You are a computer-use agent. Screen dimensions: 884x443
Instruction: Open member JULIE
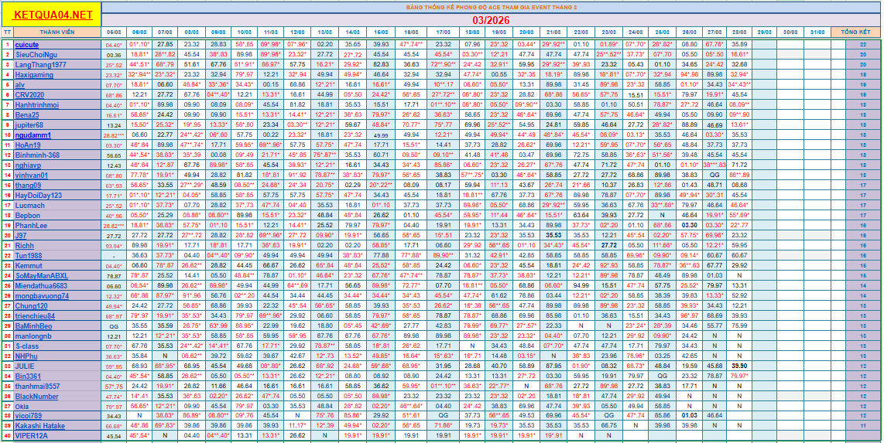click(x=26, y=366)
